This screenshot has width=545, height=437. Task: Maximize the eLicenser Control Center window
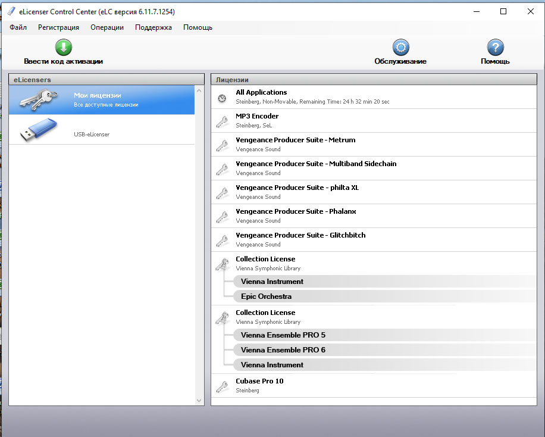pyautogui.click(x=503, y=11)
